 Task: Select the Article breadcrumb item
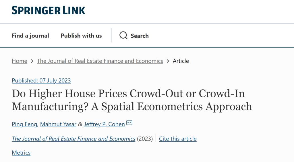pos(181,61)
